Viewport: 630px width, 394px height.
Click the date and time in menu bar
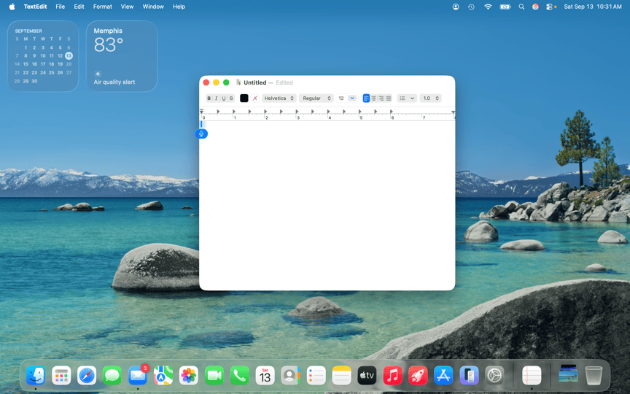point(593,7)
